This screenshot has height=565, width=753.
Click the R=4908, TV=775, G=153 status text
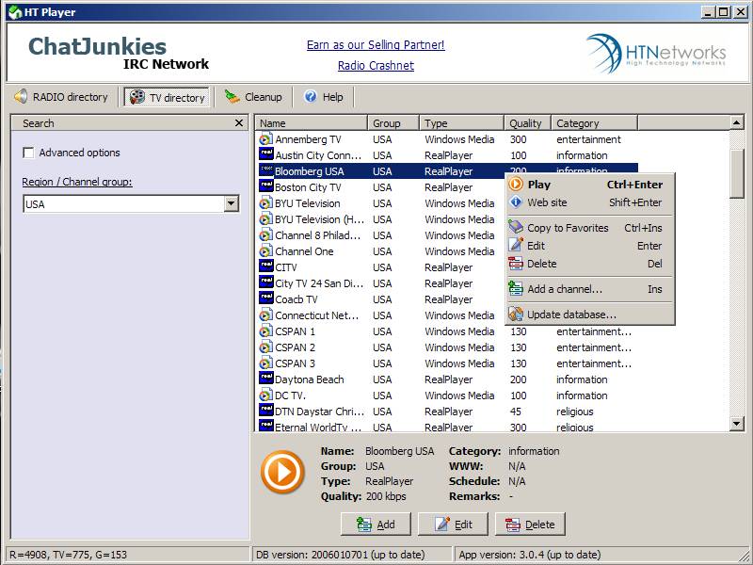[68, 555]
